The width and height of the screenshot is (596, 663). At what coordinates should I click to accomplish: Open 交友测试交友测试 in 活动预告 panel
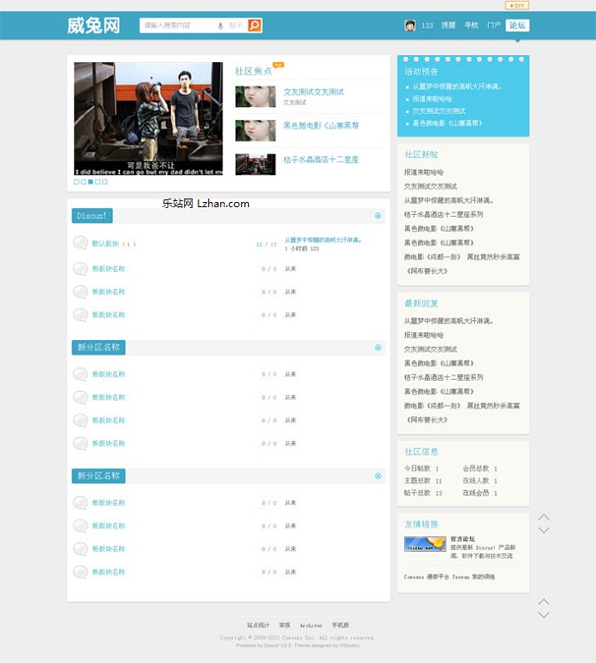point(439,110)
